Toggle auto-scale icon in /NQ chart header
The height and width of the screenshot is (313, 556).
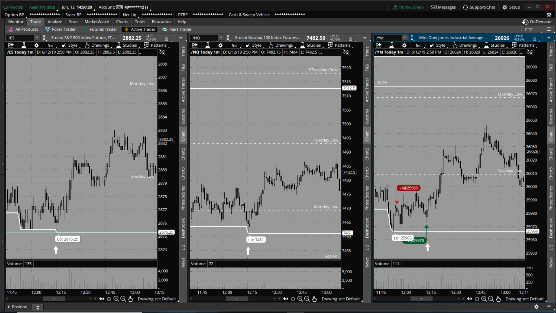pyautogui.click(x=346, y=52)
